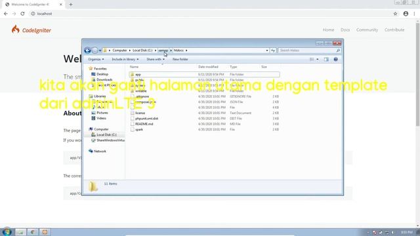Reload the localhost page
Image resolution: width=420 pixels, height=236 pixels.
22,14
